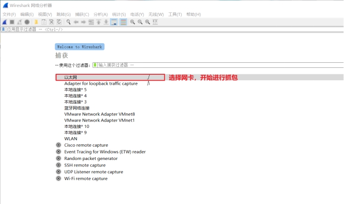Select Event Tracing for Windows reader
The image size is (344, 204).
click(105, 152)
